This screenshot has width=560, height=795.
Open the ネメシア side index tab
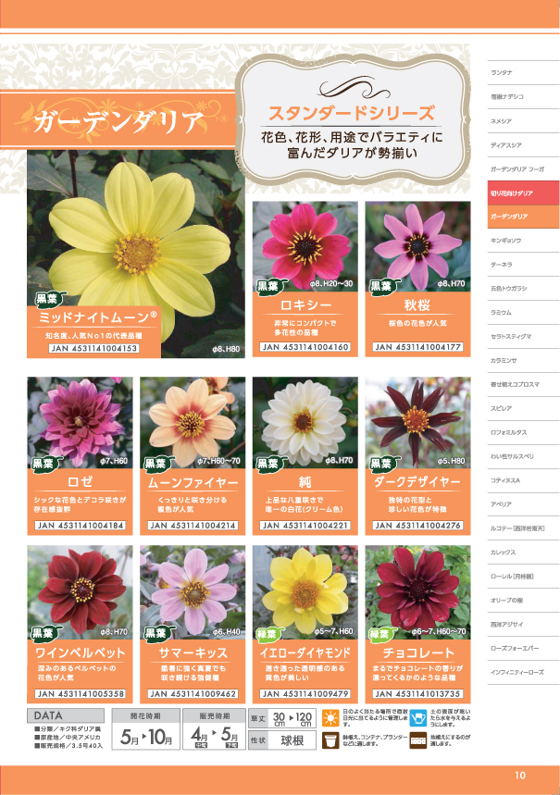523,120
